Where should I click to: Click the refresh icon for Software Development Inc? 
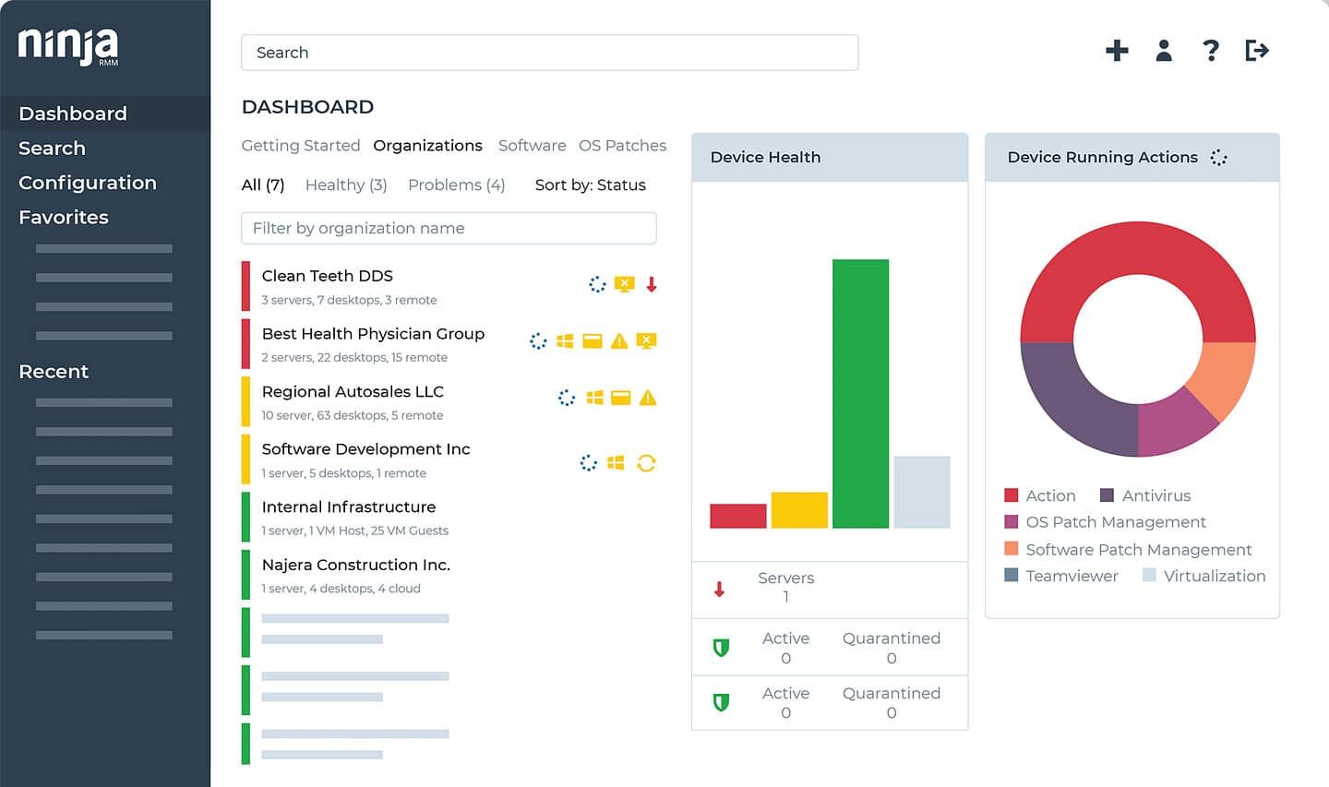coord(646,463)
